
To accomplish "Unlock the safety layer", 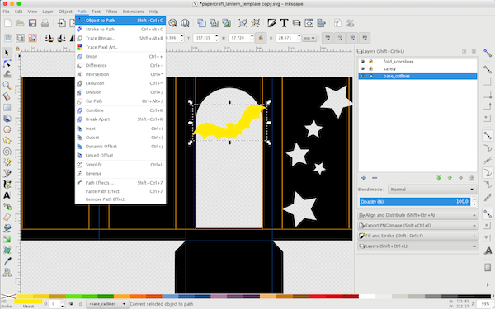I will (x=371, y=68).
